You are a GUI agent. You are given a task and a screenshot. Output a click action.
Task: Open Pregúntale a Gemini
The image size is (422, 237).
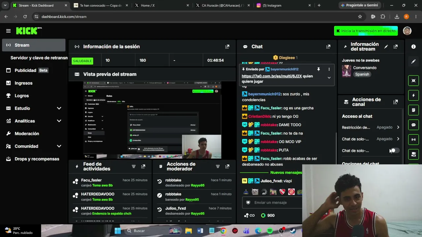tap(359, 5)
